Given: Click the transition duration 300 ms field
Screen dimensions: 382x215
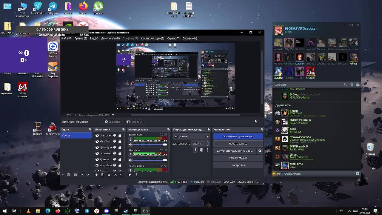Looking at the screenshot, I should 198,144.
